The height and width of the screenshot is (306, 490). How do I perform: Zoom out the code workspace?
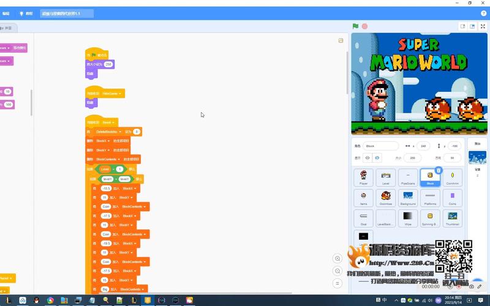(x=337, y=271)
